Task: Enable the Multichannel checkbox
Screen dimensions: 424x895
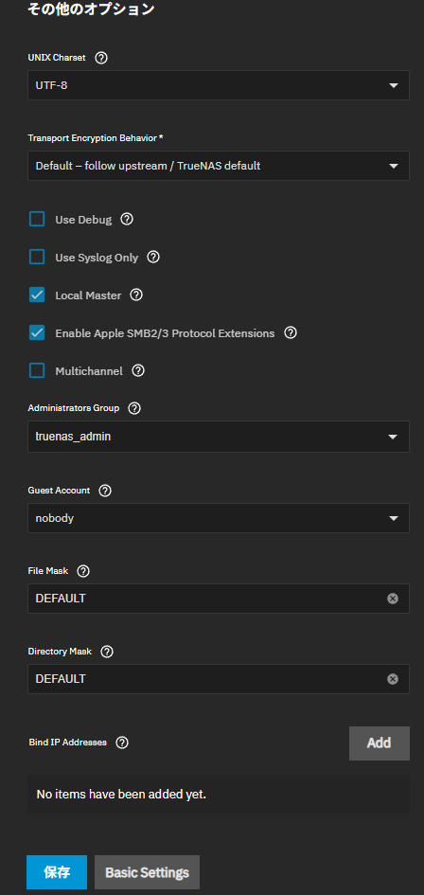Action: [x=37, y=371]
